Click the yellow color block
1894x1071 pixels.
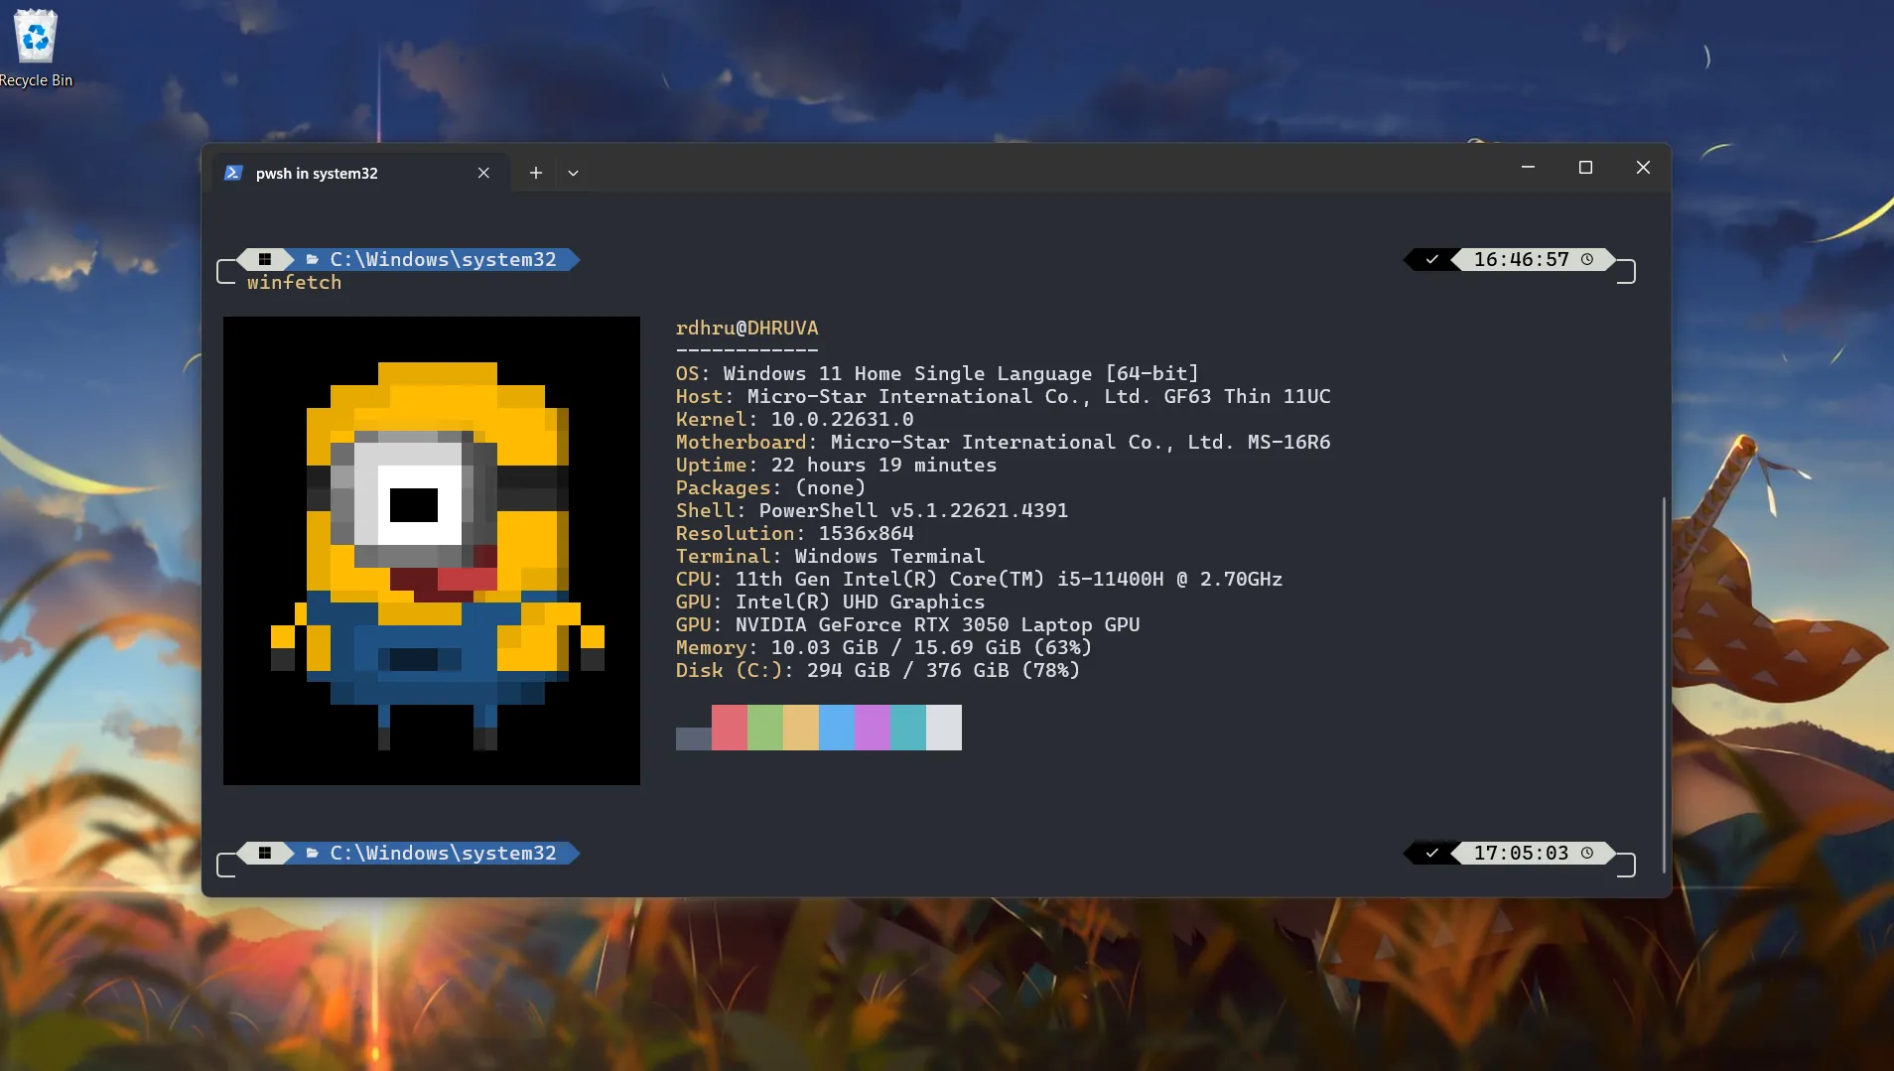pyautogui.click(x=801, y=728)
